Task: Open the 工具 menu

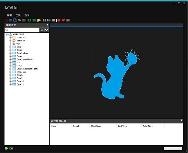Action: point(18,15)
